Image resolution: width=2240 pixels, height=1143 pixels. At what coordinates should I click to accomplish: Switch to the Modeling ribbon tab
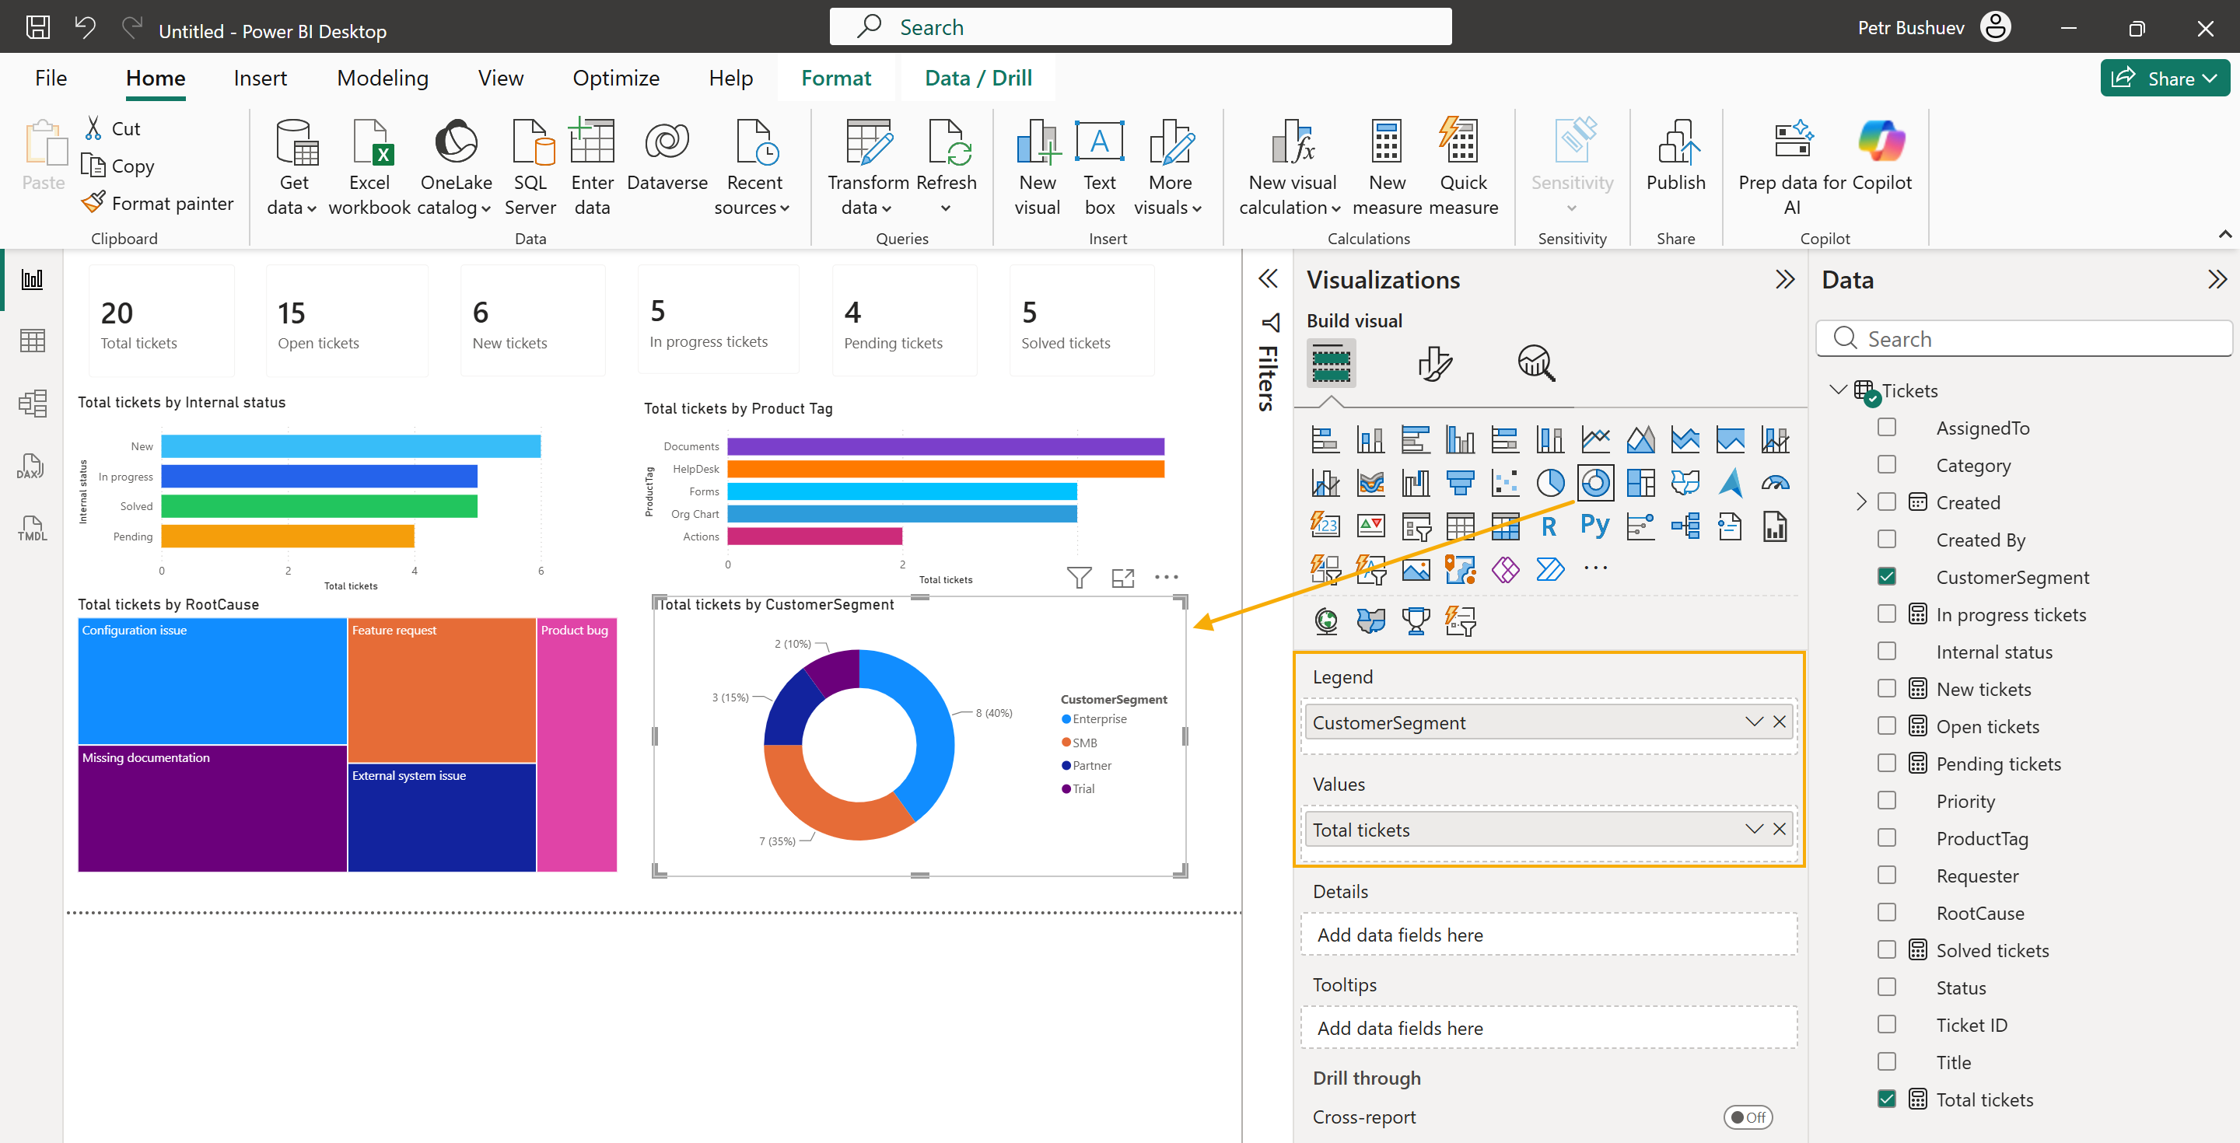pos(383,79)
